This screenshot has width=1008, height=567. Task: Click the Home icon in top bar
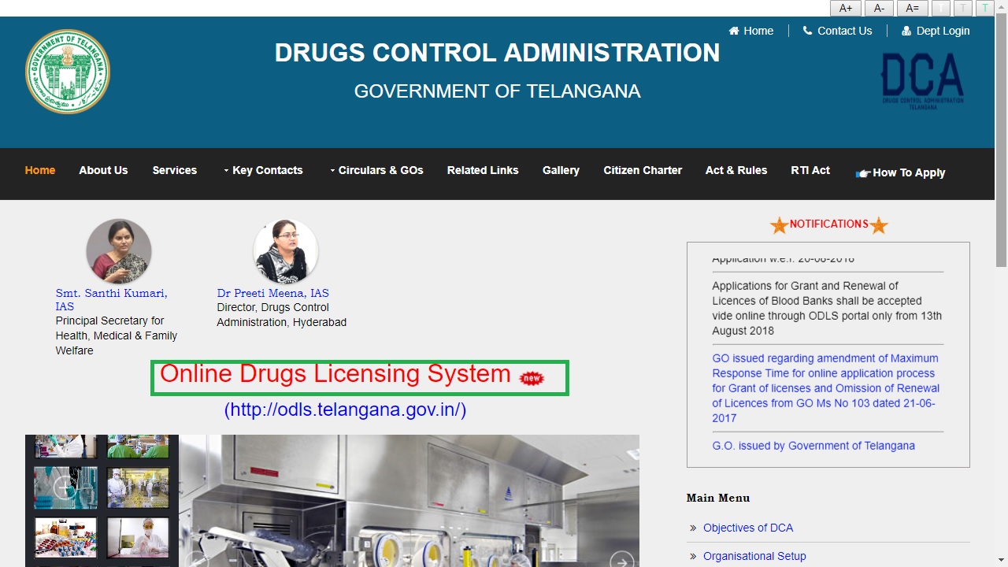734,31
